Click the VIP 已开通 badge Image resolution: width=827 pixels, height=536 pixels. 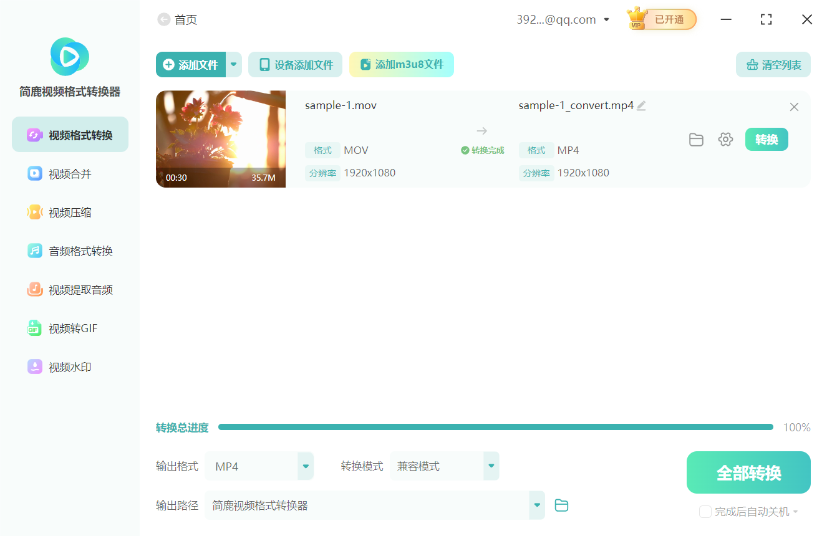pos(661,19)
